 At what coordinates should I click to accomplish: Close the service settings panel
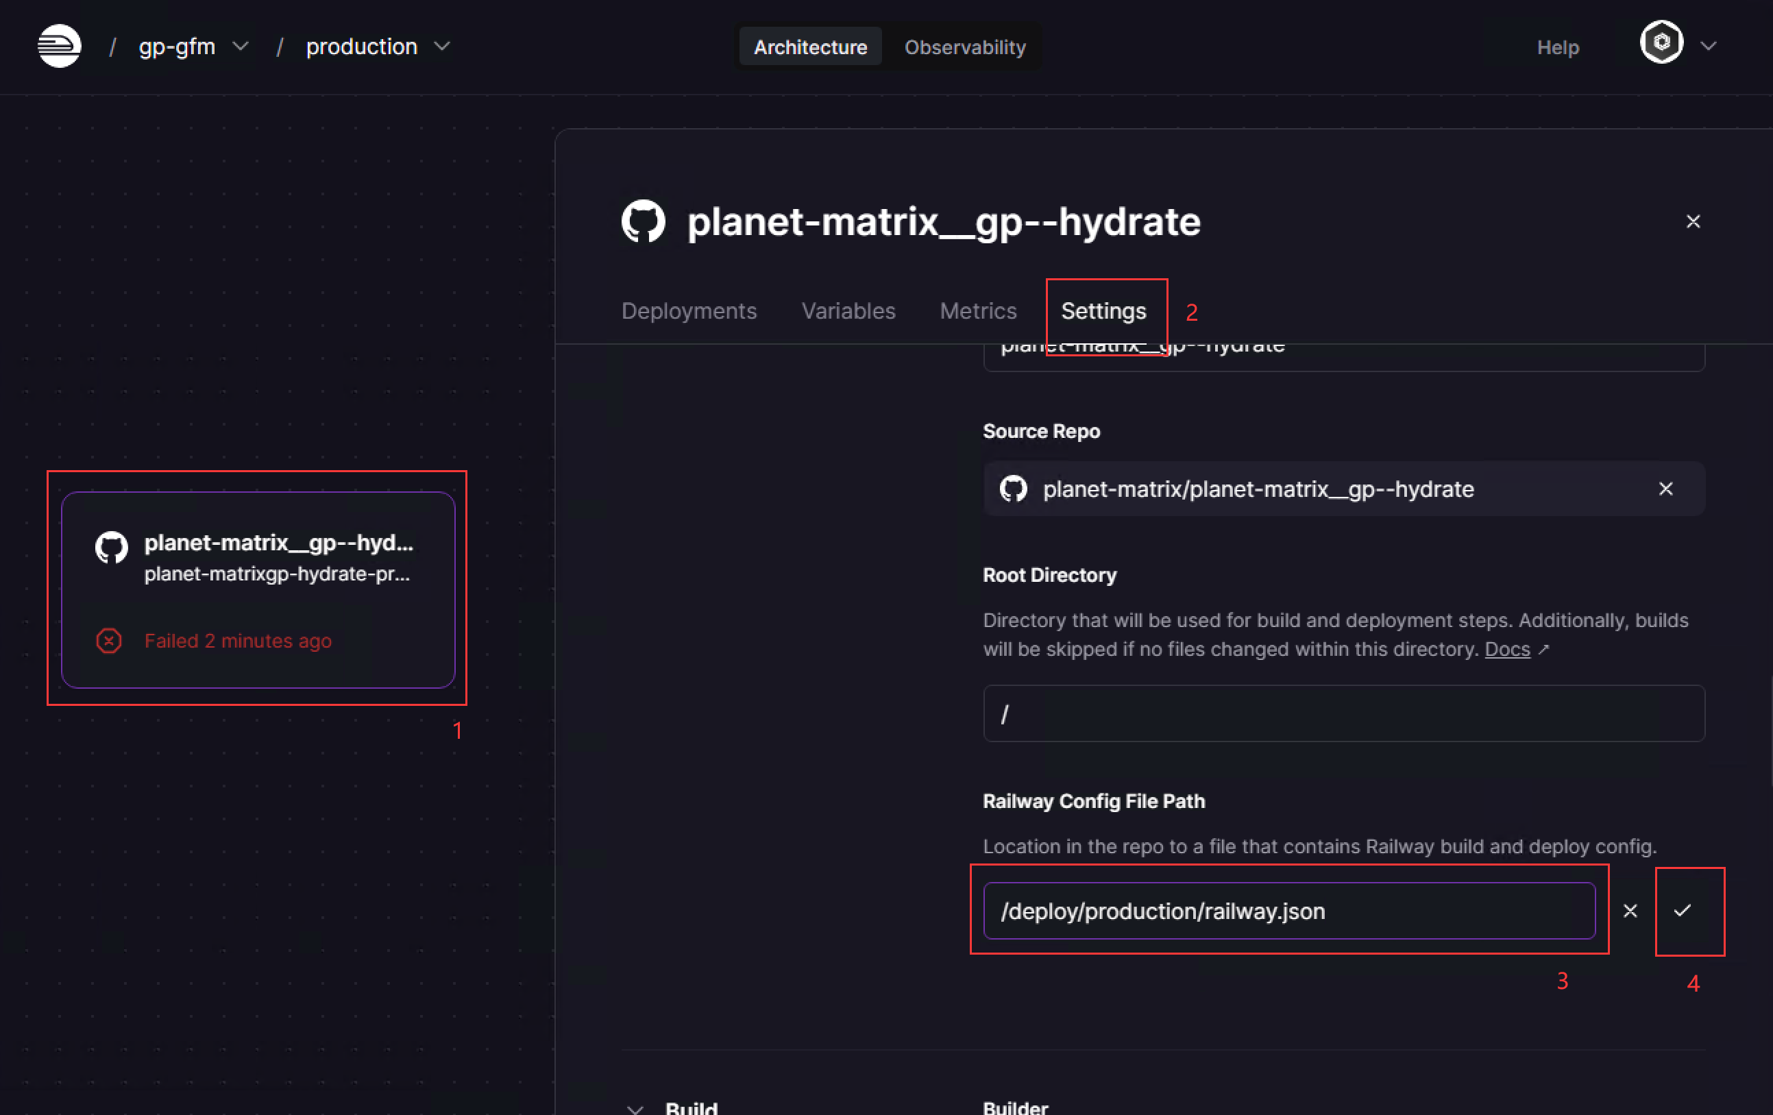point(1693,221)
